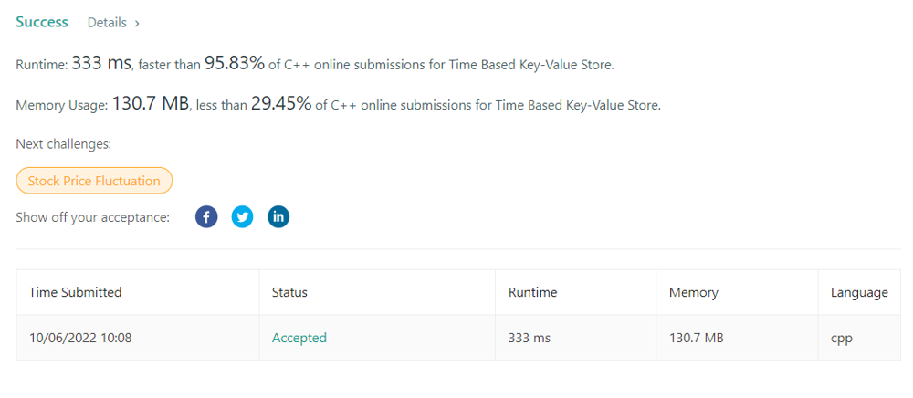Screen dimensions: 913x398
Task: Share result on Twitter
Action: pyautogui.click(x=242, y=217)
